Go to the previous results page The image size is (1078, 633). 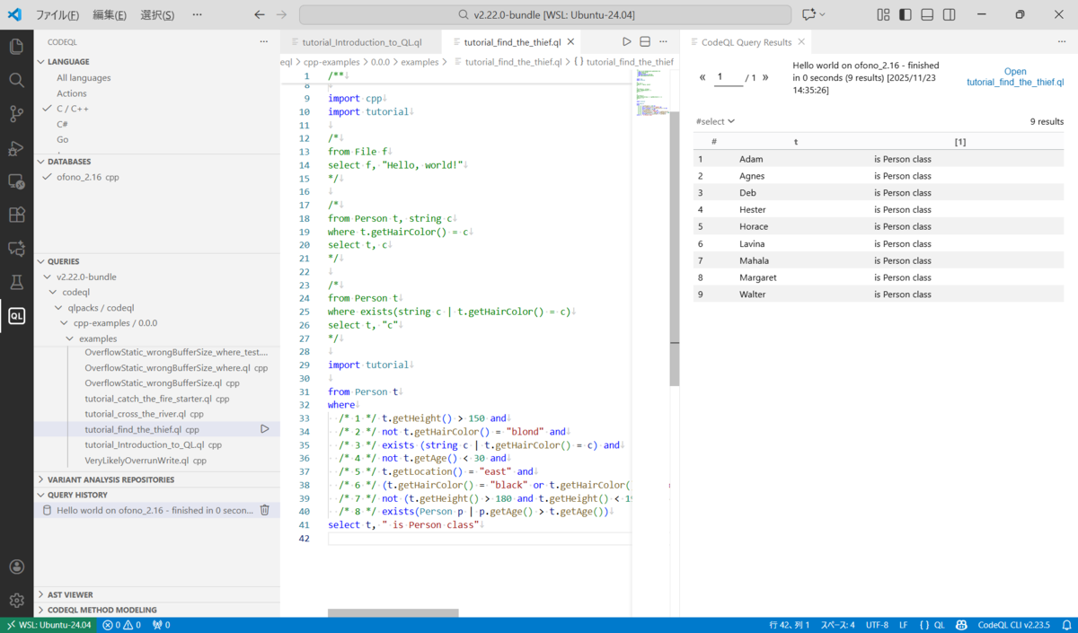tap(702, 77)
